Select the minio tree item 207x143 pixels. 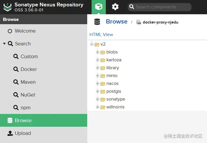point(112,76)
